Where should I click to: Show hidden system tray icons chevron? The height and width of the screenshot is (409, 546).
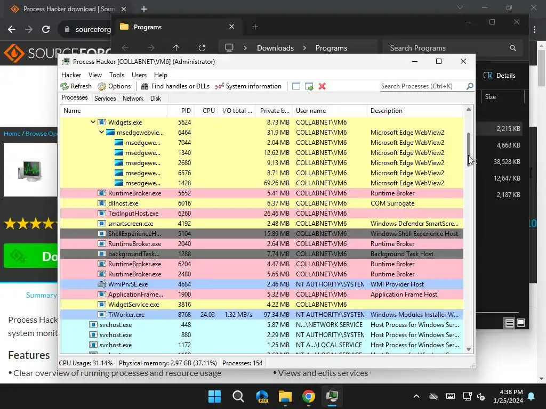point(416,396)
